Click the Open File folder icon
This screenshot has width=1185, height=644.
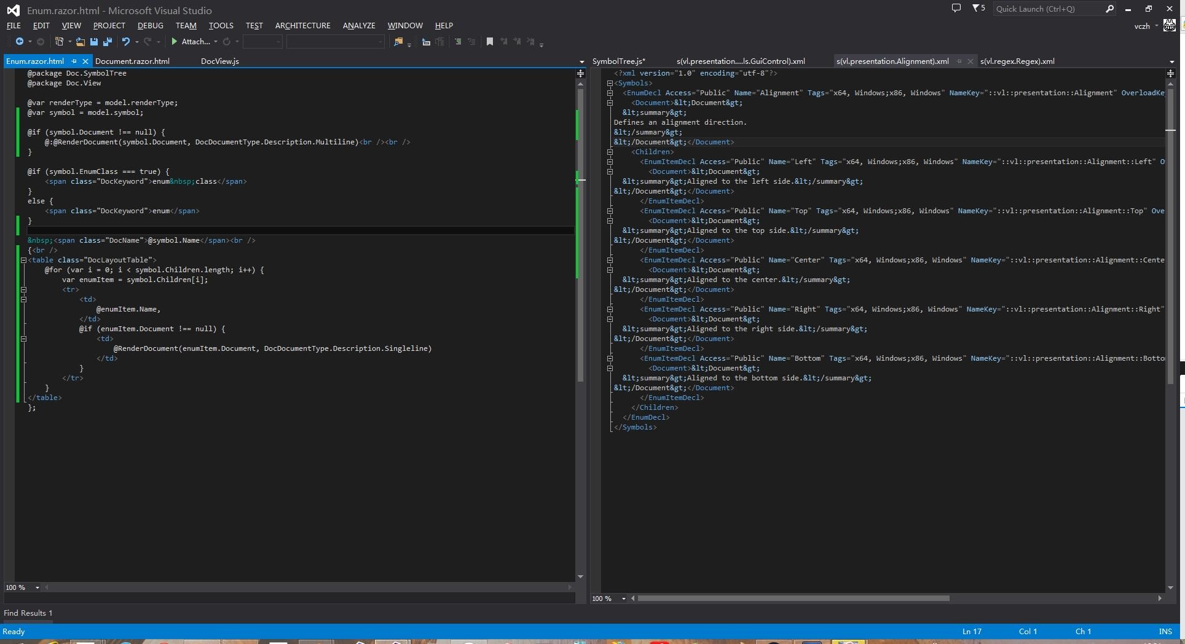point(80,42)
